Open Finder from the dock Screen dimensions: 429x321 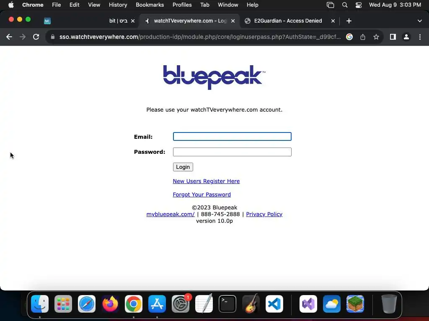[x=40, y=304]
